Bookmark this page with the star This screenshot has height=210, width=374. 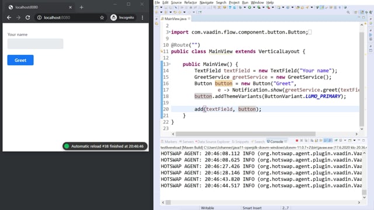[x=102, y=17]
